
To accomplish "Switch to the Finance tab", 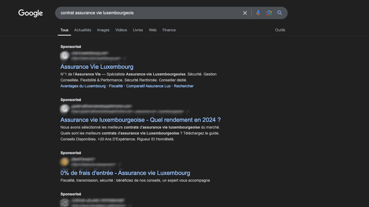I will [169, 30].
